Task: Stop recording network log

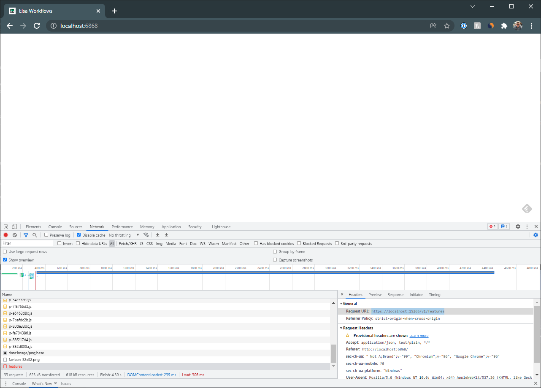Action: [5, 235]
